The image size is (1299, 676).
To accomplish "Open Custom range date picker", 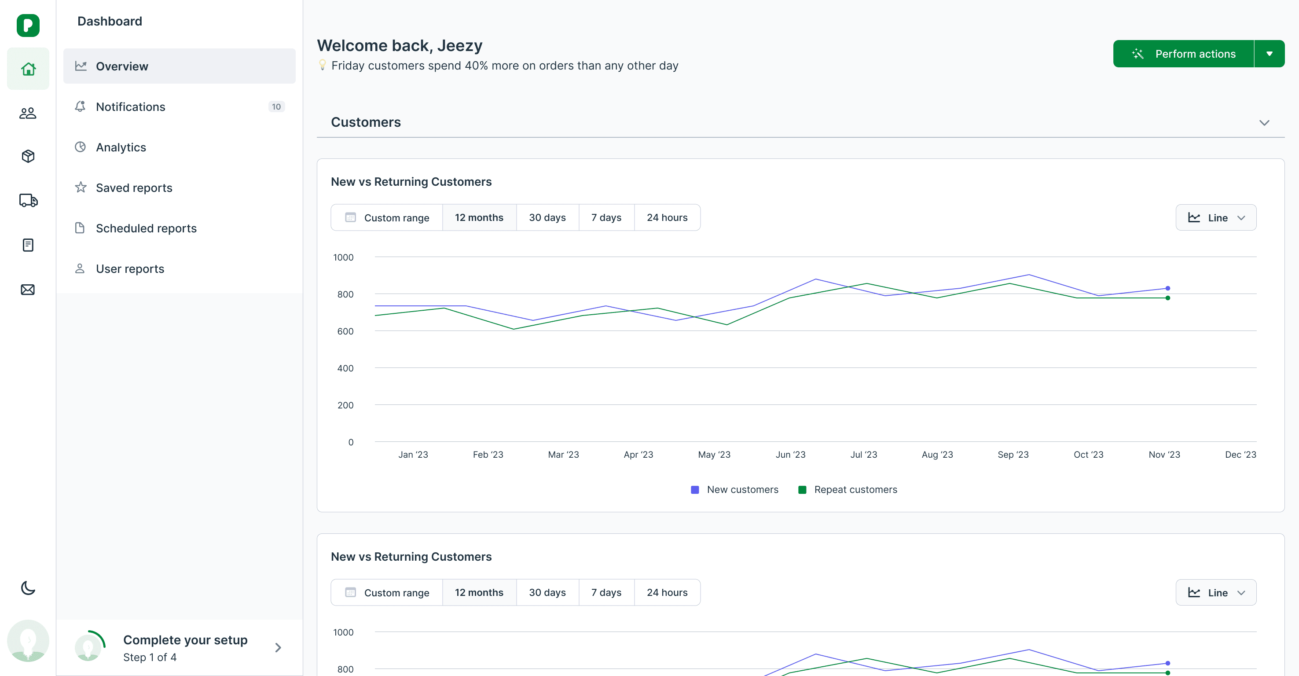I will pos(387,217).
